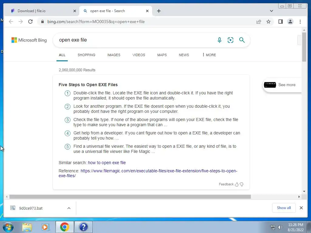Screen dimensions: 311x233
Task: Open 'how to open exe file' similar search
Action: (x=107, y=163)
